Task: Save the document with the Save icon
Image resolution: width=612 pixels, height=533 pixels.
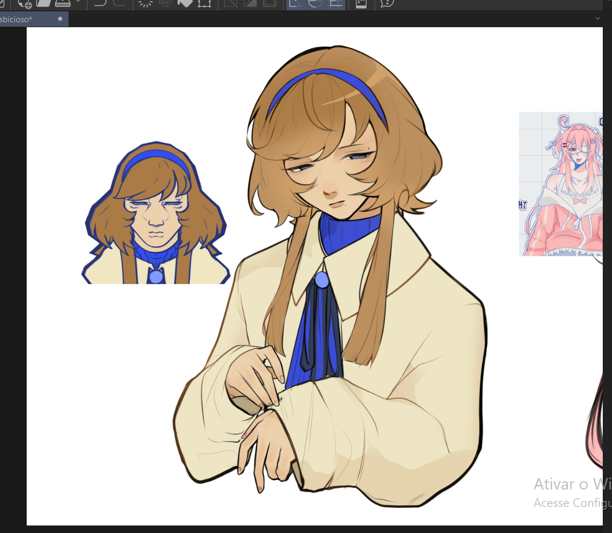Action: [63, 3]
